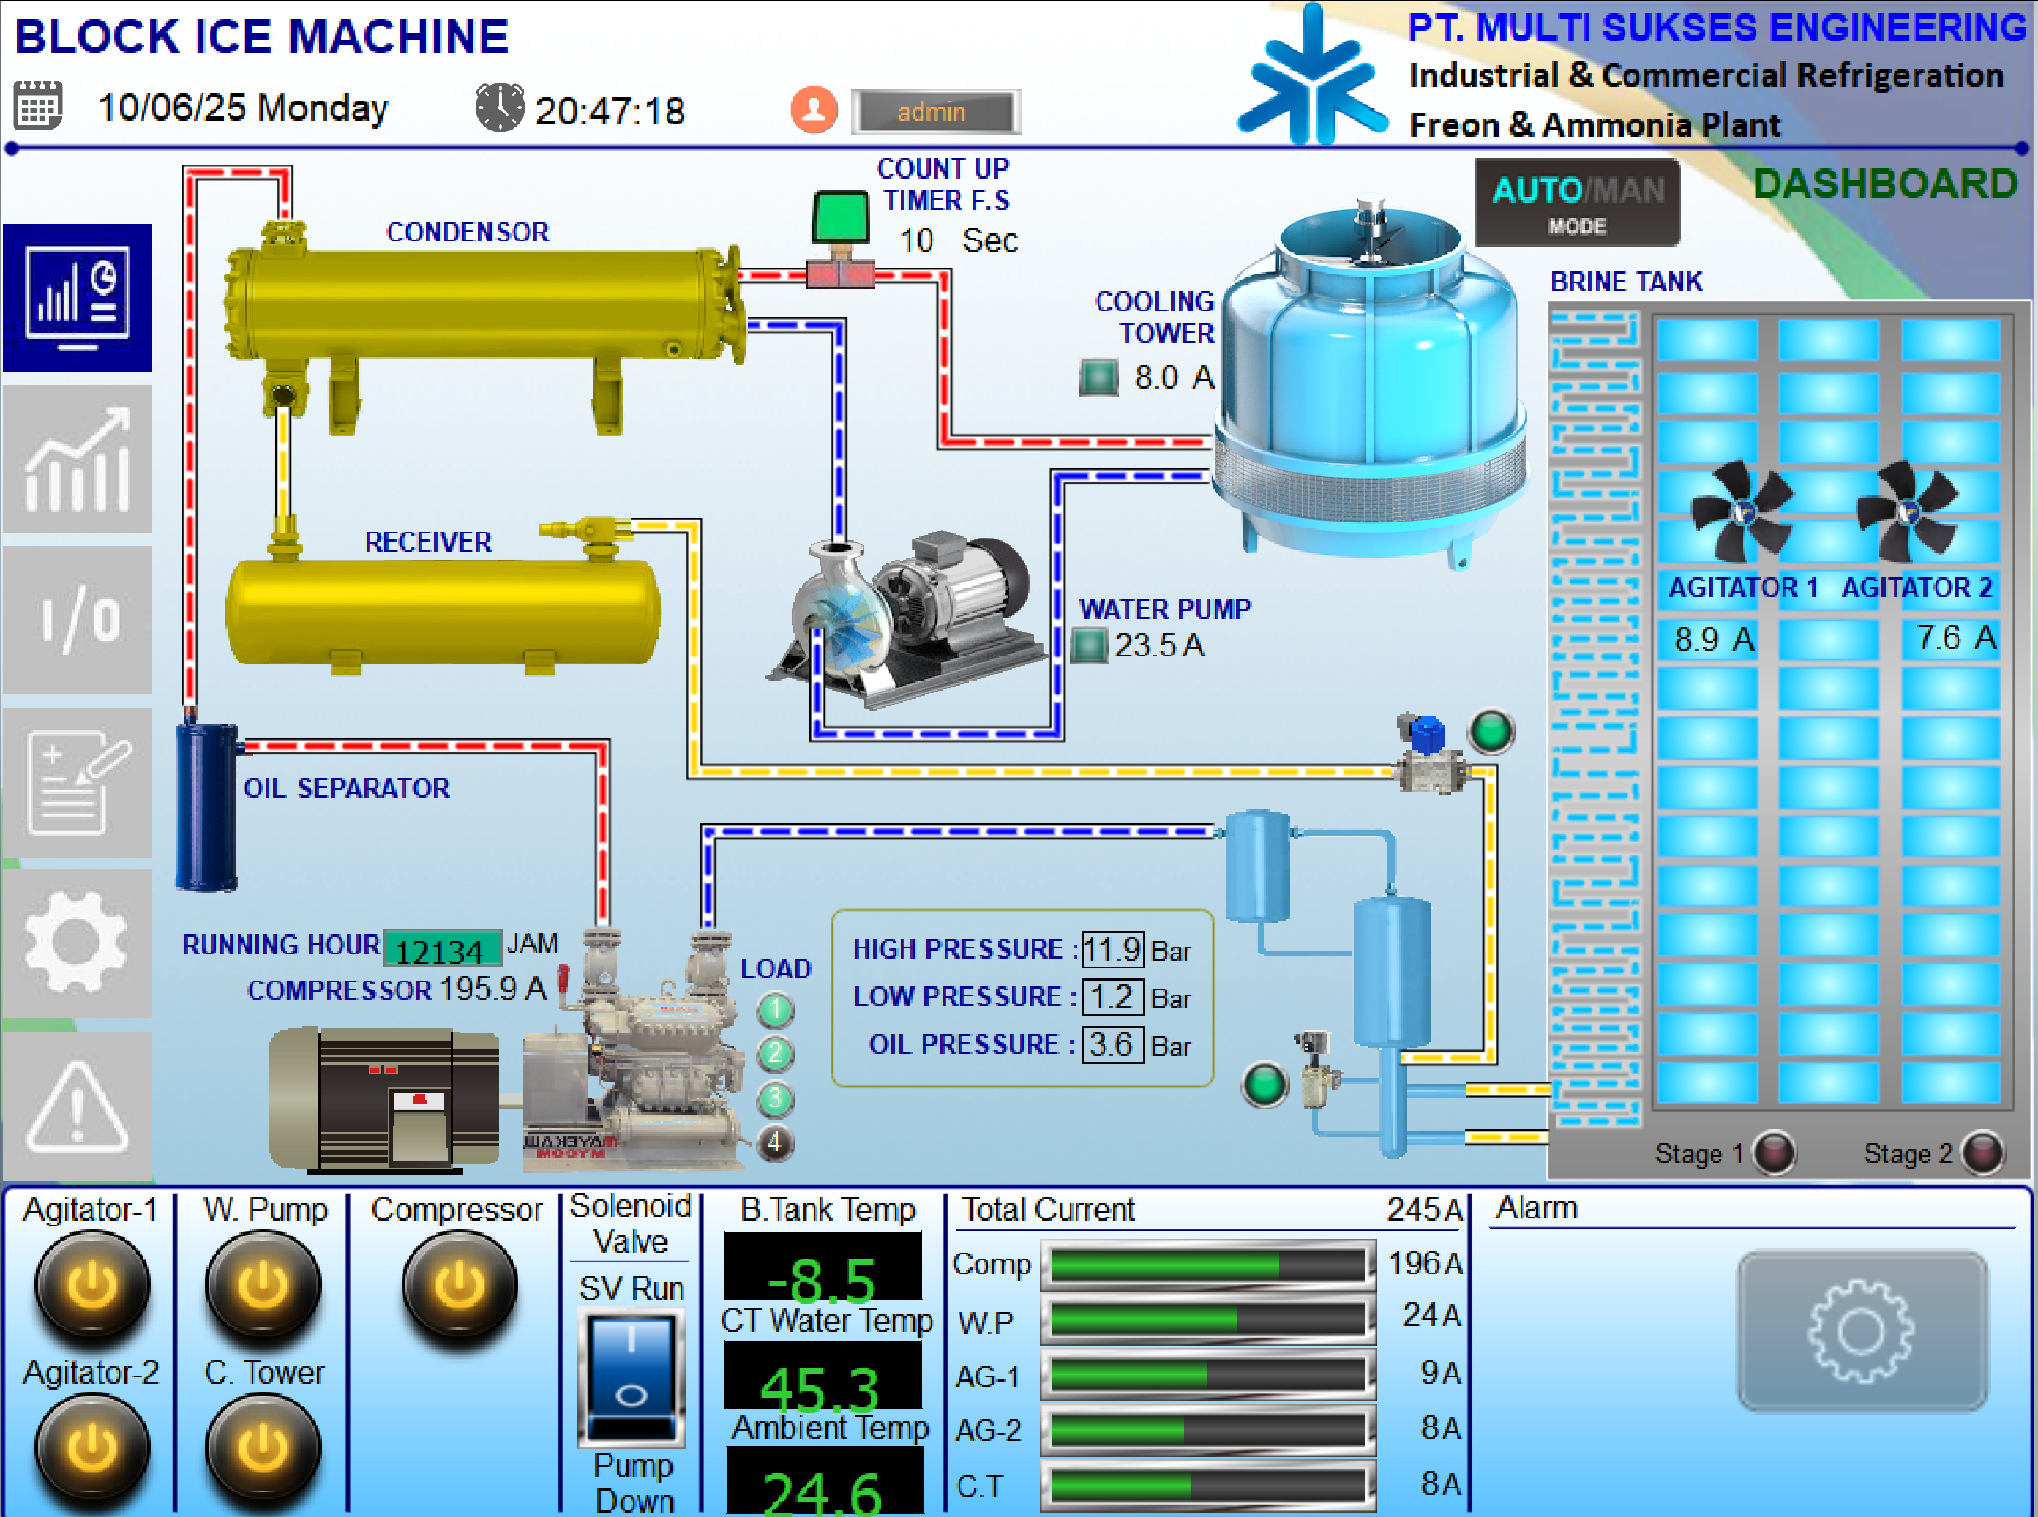
Task: Flip the SV Run rocker switch
Action: [x=632, y=1377]
